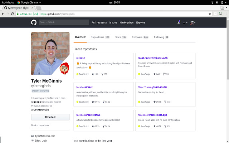Click star count 640 on react-router-firebase-auth

point(157,74)
